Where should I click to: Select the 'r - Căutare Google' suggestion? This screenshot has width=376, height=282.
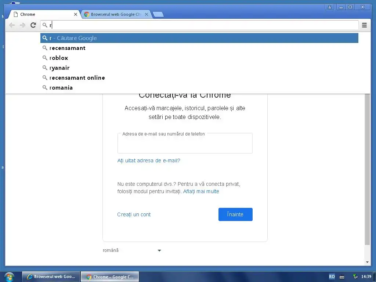199,38
